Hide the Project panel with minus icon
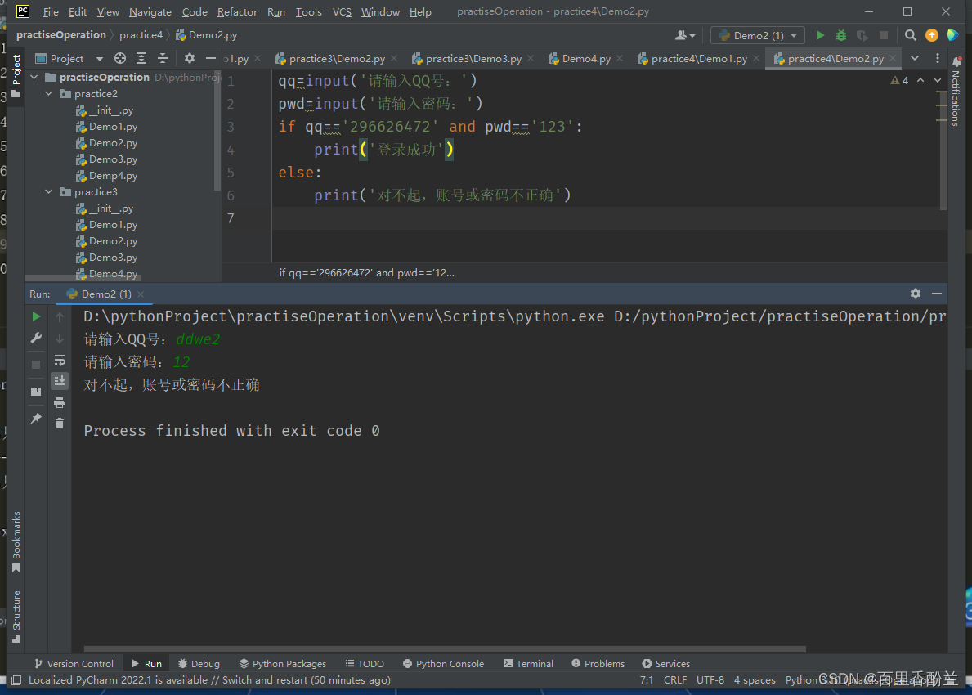Image resolution: width=972 pixels, height=695 pixels. click(211, 58)
